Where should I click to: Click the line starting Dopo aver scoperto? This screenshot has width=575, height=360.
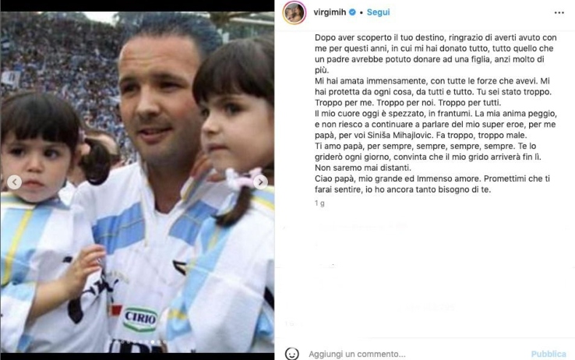coord(436,37)
